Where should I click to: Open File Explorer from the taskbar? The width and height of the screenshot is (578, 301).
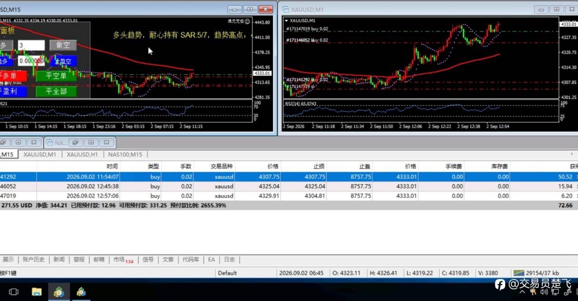pos(37,292)
